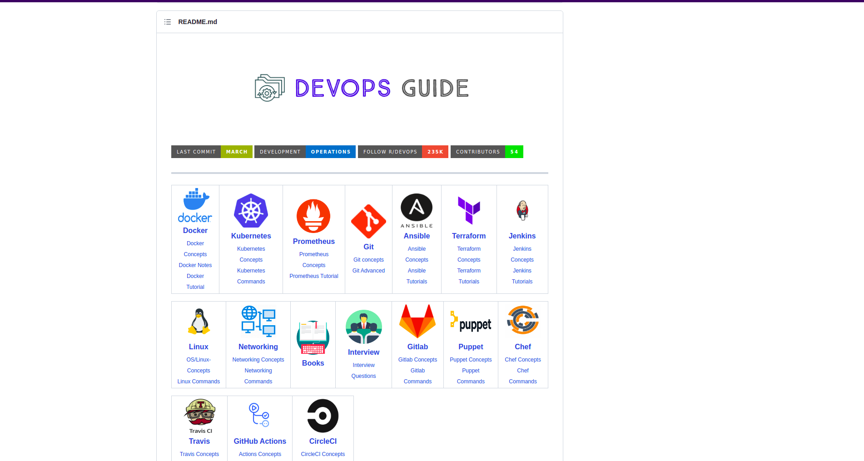
Task: Click the Puppet logo image
Action: pos(471,322)
